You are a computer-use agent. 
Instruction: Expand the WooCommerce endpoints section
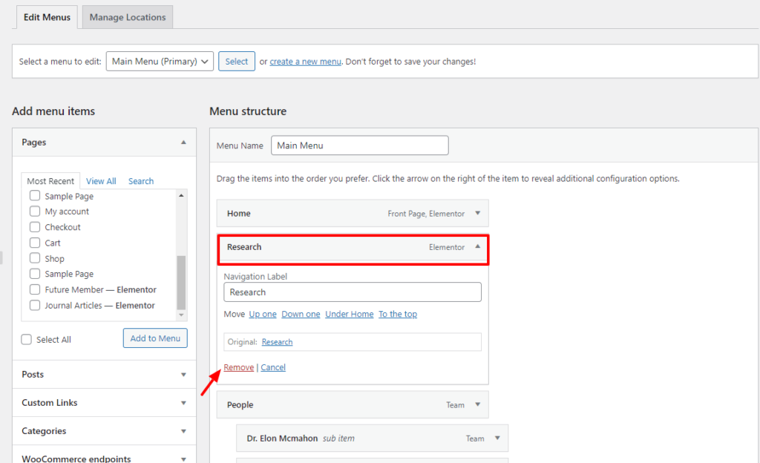point(183,459)
